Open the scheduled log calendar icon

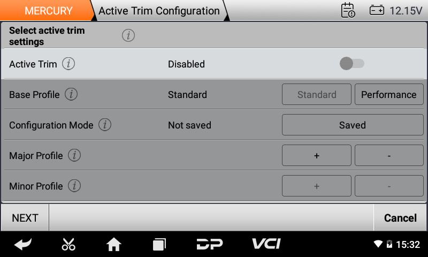click(x=348, y=10)
